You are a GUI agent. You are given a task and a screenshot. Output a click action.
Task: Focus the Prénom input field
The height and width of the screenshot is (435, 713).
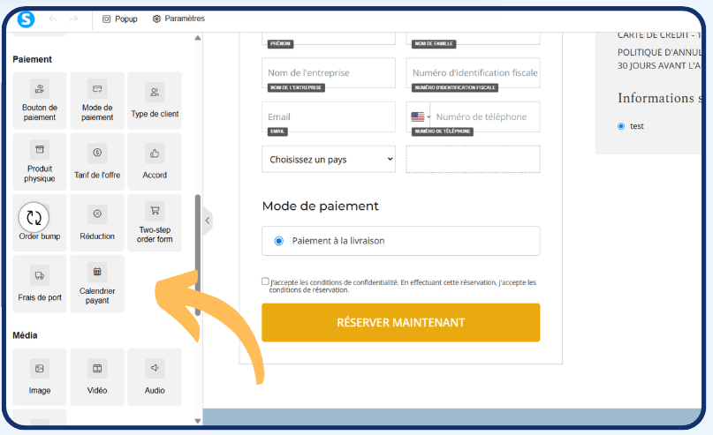(329, 38)
